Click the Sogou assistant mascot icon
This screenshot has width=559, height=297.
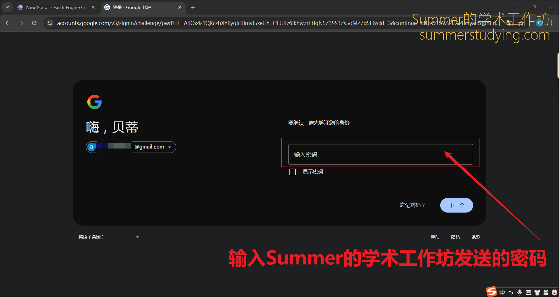(554, 292)
